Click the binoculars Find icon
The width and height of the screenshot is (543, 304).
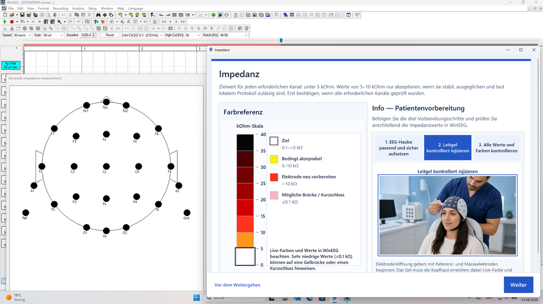coord(98,15)
